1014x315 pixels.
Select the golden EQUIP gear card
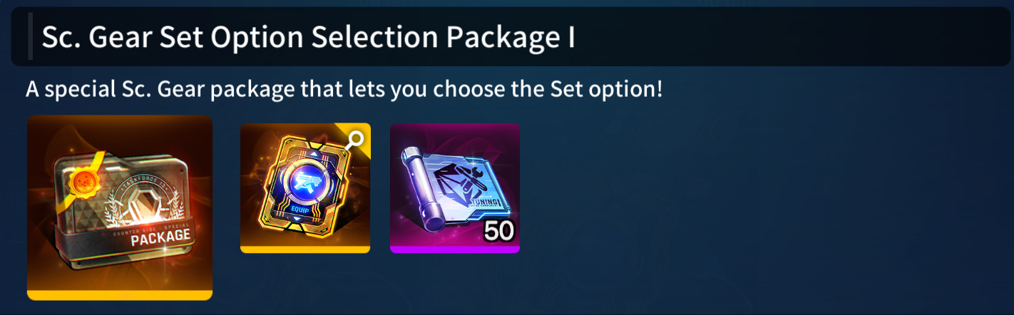pyautogui.click(x=305, y=188)
